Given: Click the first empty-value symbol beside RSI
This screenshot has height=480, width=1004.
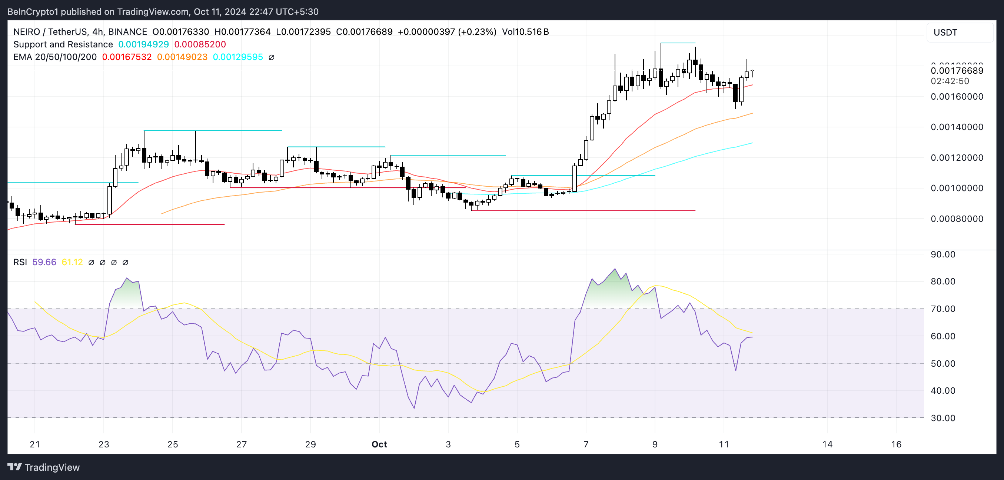Looking at the screenshot, I should tap(91, 263).
